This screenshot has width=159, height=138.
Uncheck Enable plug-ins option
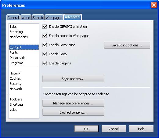pos(45,63)
